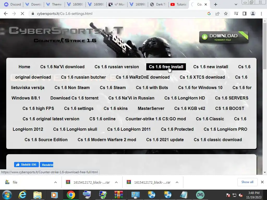Open Cs 1.6 settings link

(x=79, y=108)
